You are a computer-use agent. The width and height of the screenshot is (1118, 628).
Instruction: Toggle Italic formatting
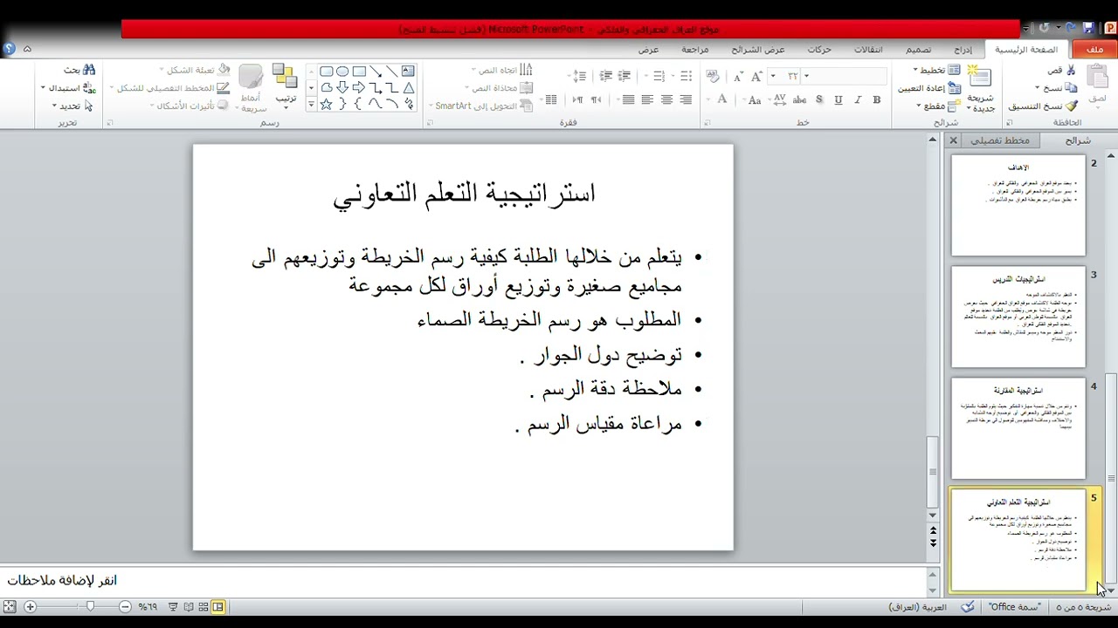click(858, 100)
